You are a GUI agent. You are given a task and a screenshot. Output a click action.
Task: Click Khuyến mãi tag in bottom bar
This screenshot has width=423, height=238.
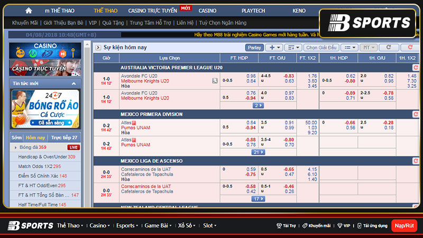point(316,226)
